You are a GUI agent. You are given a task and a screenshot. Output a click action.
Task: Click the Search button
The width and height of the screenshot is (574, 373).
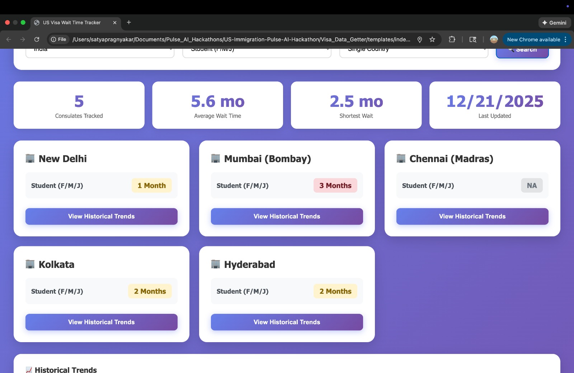[522, 53]
